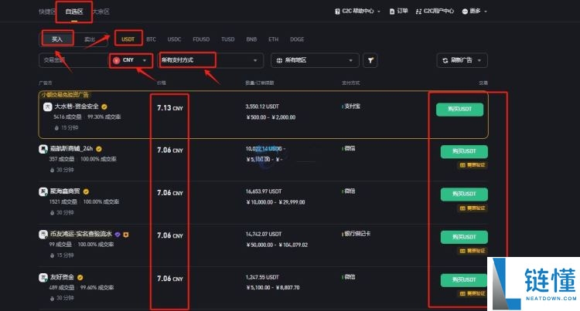This screenshot has height=311, width=580.
Task: Click verified badge next to 聚海鑫商贸
Action: point(86,191)
